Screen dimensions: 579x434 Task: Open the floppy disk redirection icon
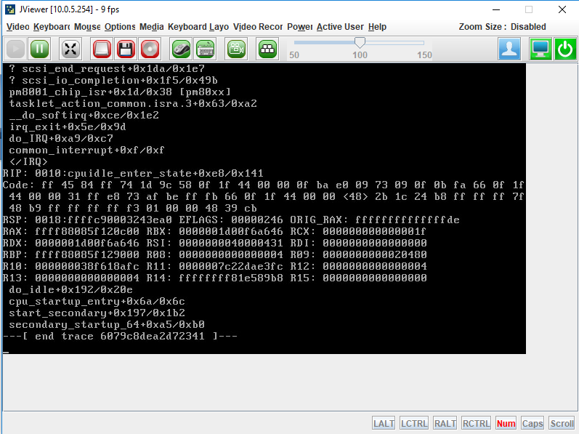coord(126,49)
